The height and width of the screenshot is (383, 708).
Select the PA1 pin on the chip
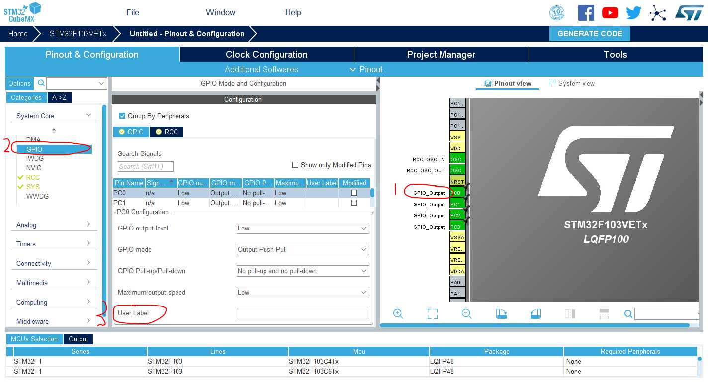point(457,293)
